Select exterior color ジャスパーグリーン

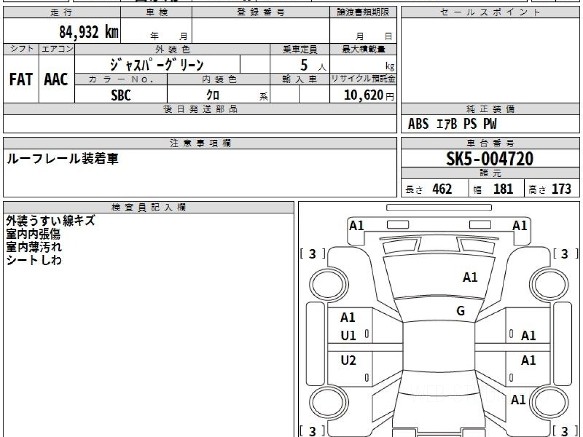point(156,65)
